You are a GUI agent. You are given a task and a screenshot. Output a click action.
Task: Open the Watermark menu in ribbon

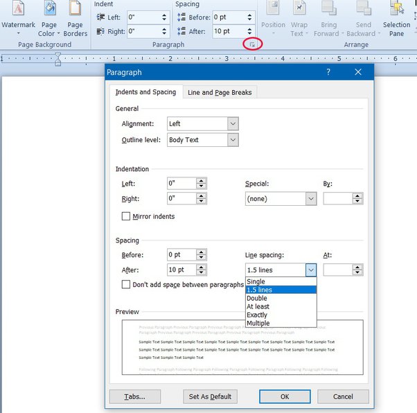point(18,17)
